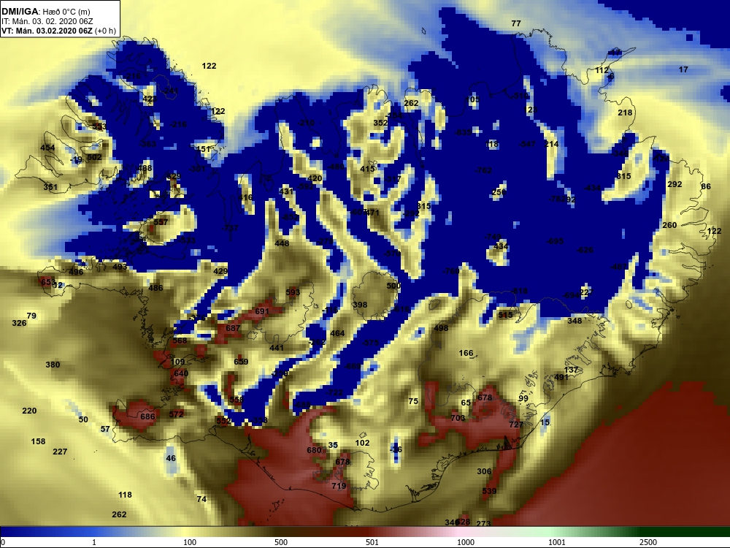The width and height of the screenshot is (730, 548).
Task: Click the map value '703'
Action: tap(458, 418)
